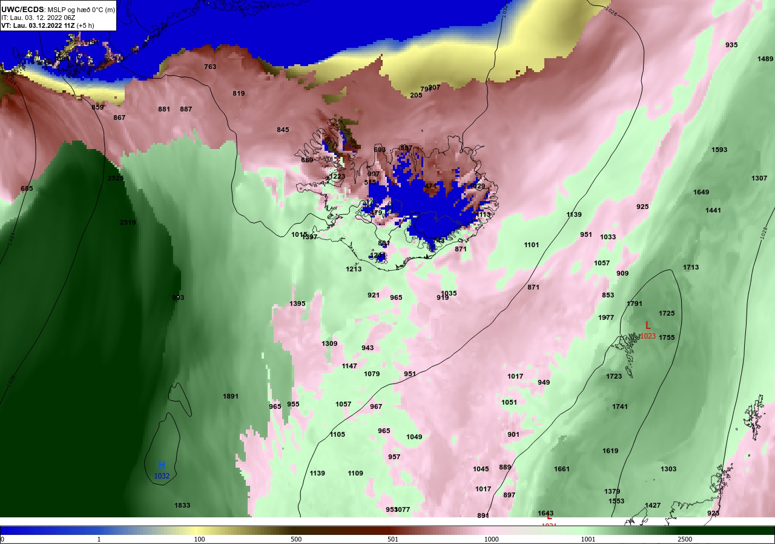
Task: Click the height value "1833"
Action: coord(182,505)
